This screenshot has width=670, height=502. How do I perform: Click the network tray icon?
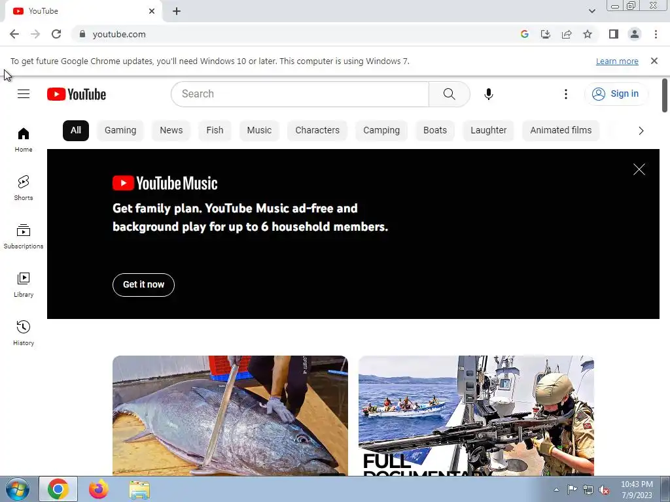588,490
